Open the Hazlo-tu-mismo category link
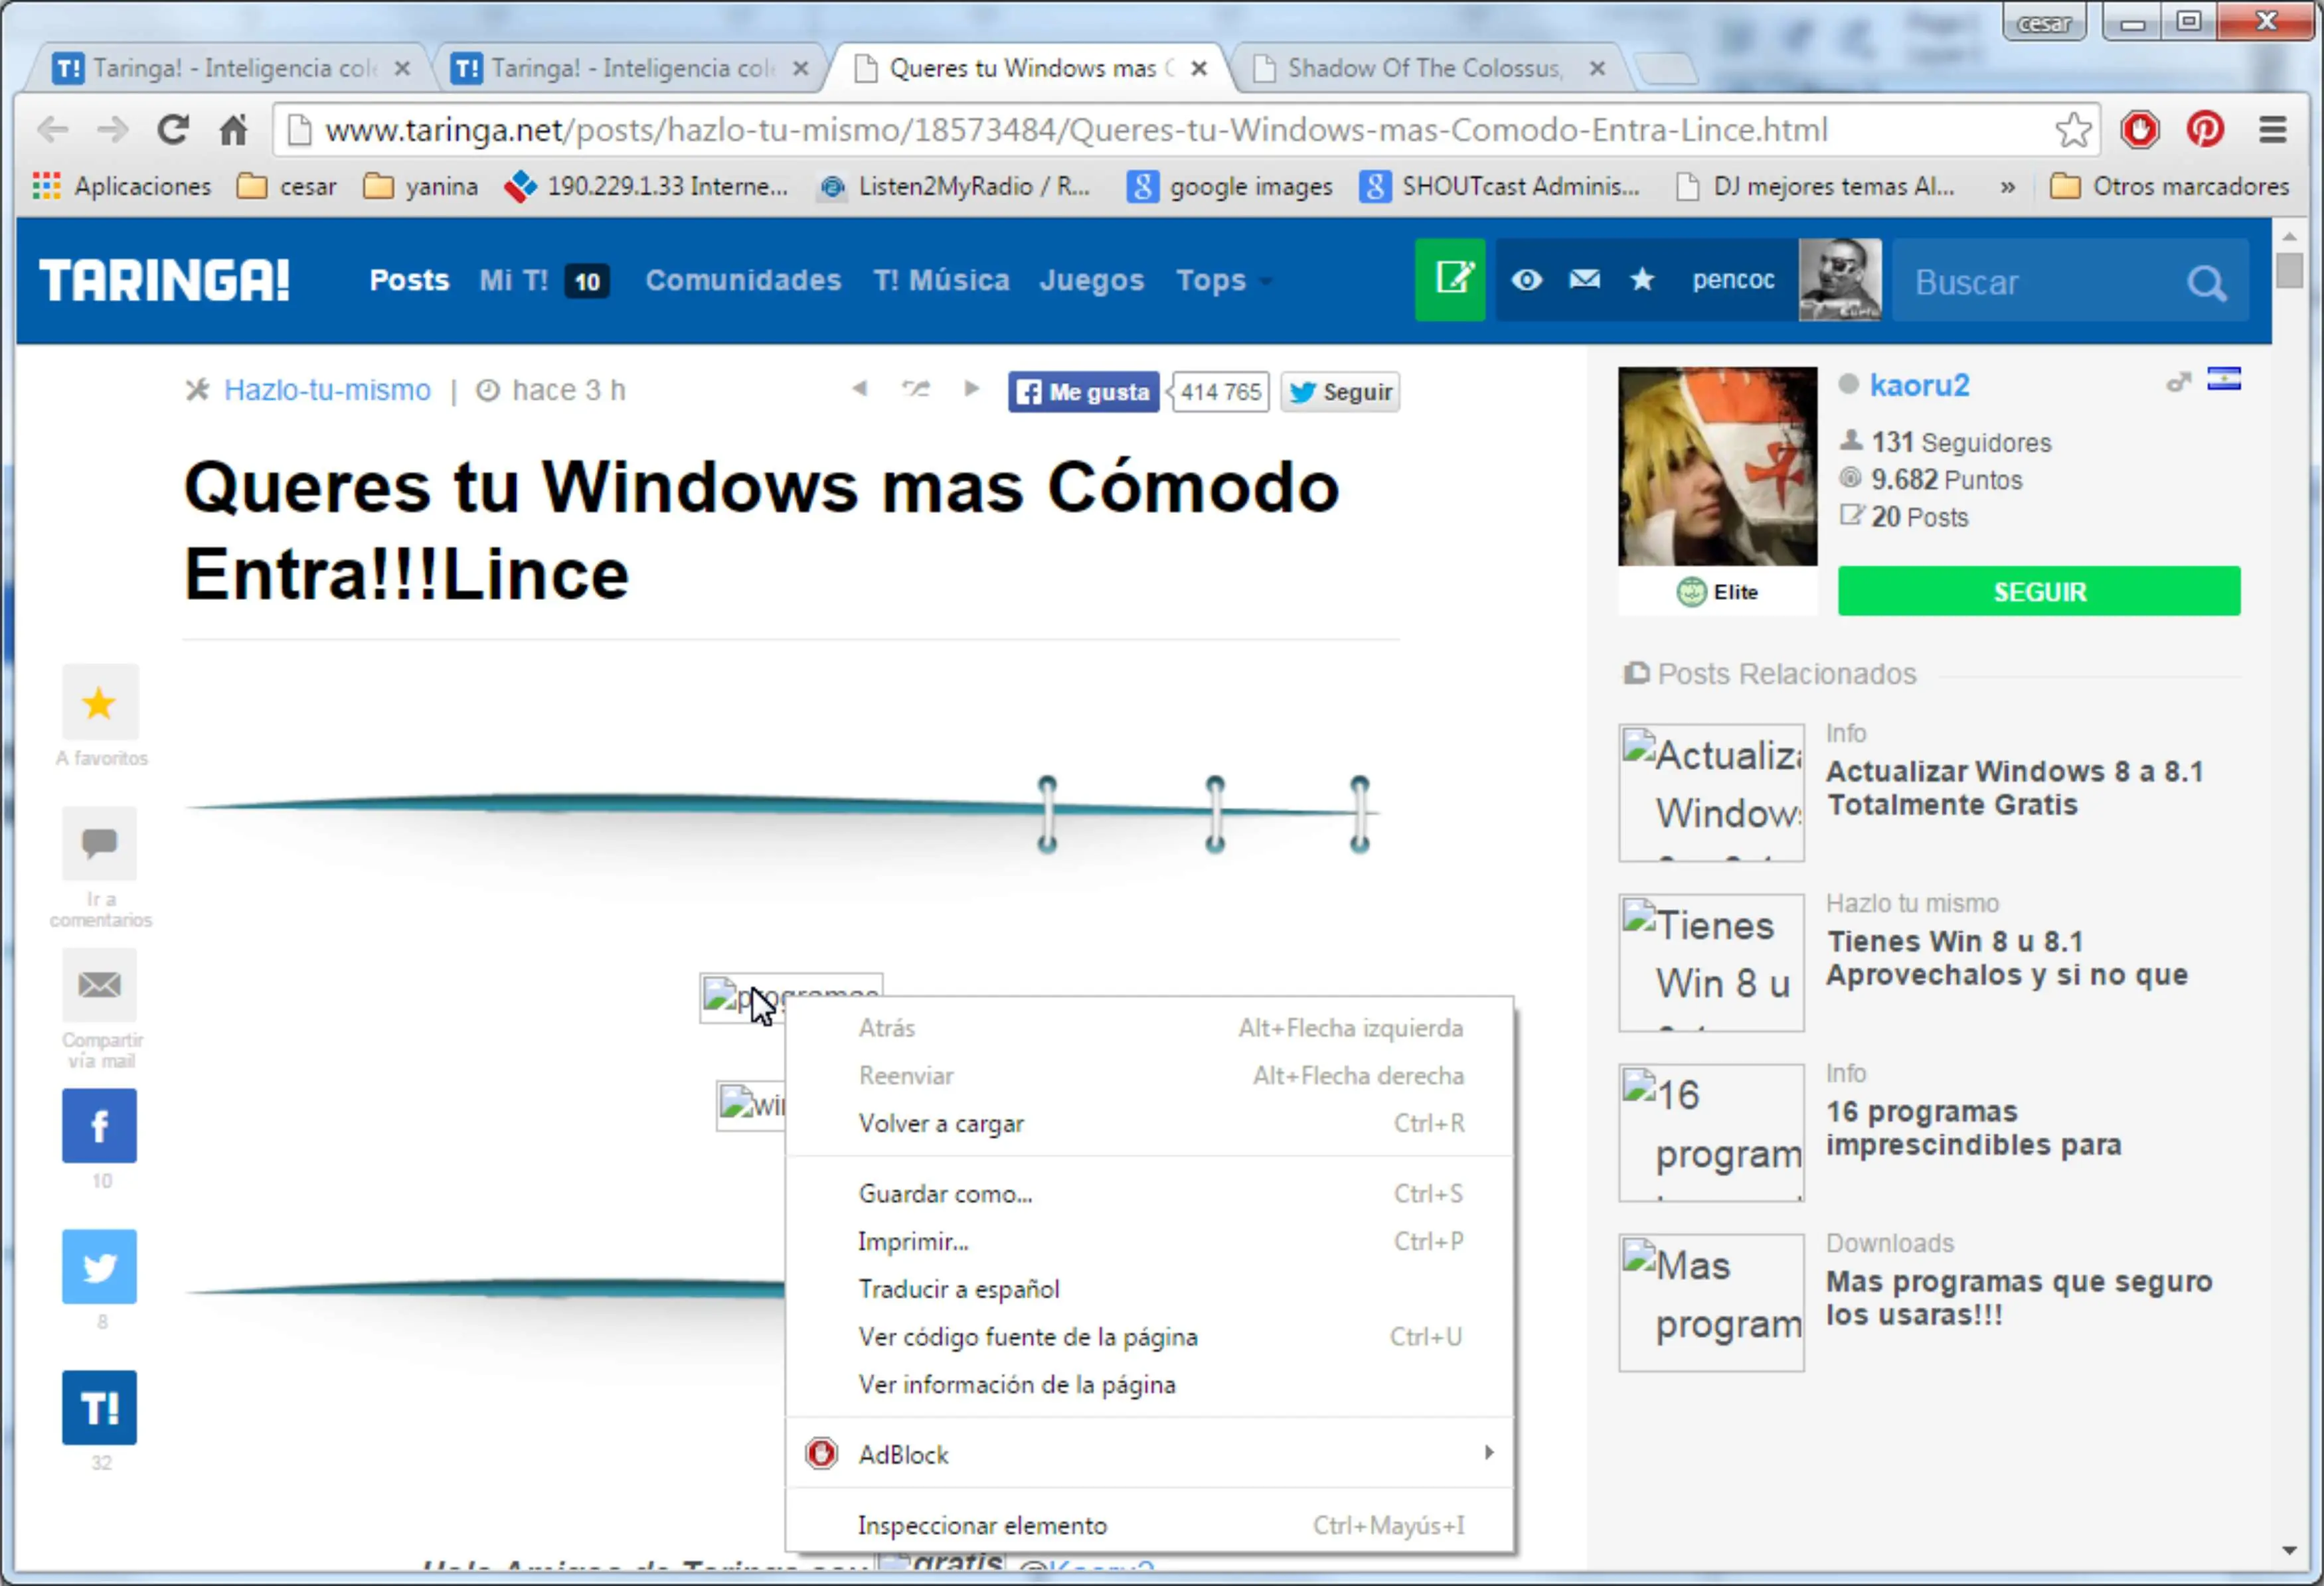This screenshot has width=2324, height=1586. coord(327,390)
